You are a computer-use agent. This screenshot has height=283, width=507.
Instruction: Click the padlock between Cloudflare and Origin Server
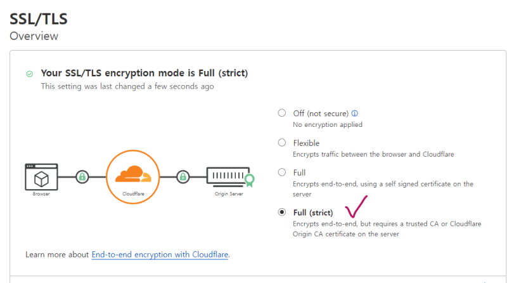183,176
